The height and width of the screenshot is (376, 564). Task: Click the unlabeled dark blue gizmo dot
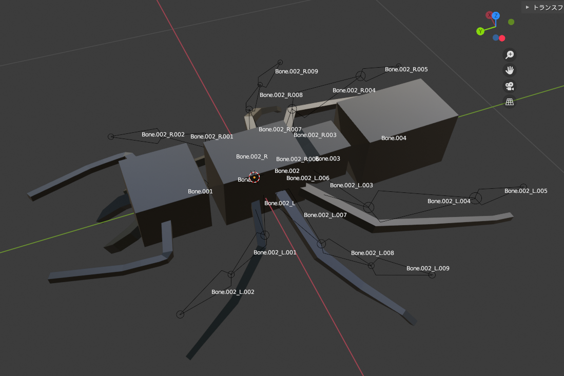pos(496,37)
